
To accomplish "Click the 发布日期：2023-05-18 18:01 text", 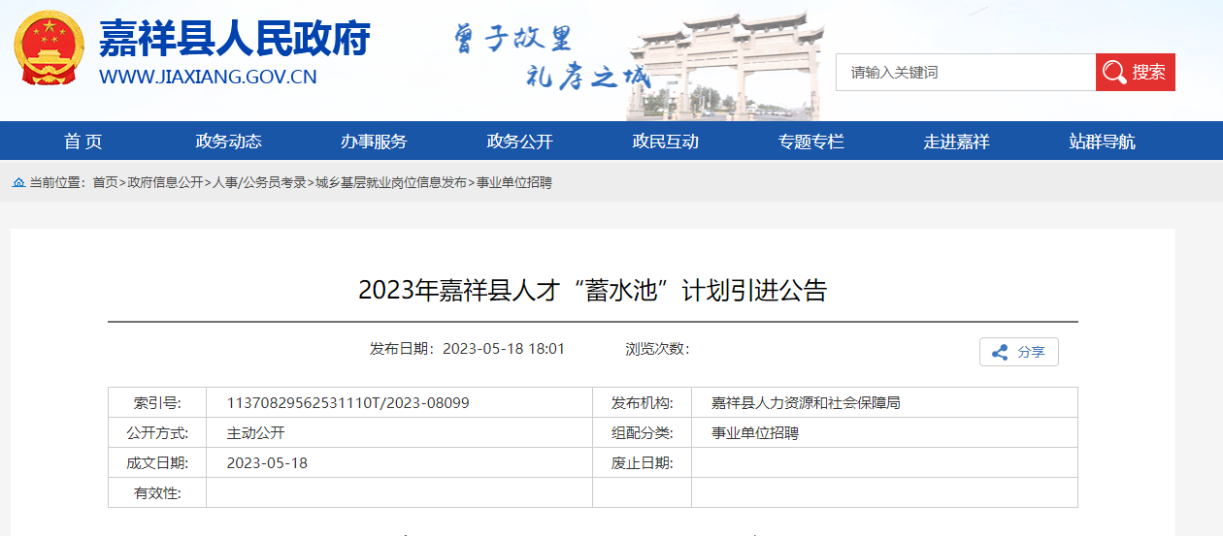I will point(467,349).
